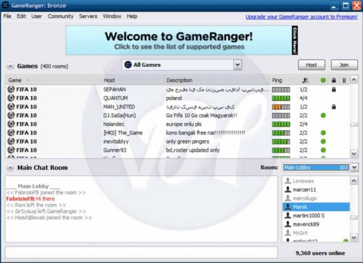Click the Host button

312,65
